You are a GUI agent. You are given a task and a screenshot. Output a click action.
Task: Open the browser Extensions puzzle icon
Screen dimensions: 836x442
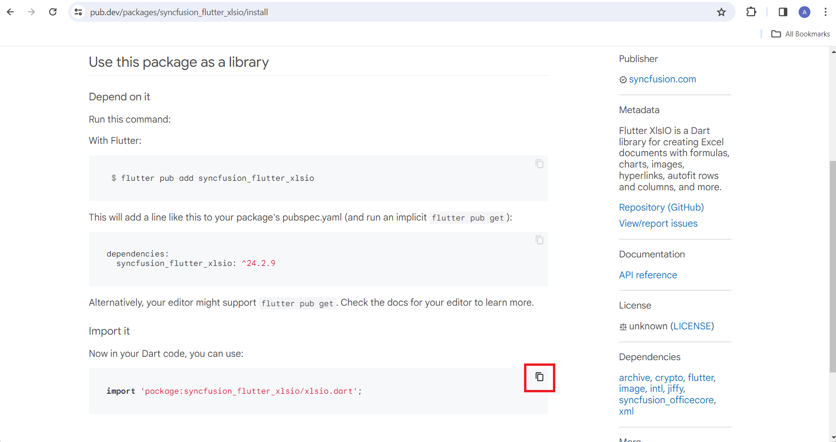tap(751, 12)
